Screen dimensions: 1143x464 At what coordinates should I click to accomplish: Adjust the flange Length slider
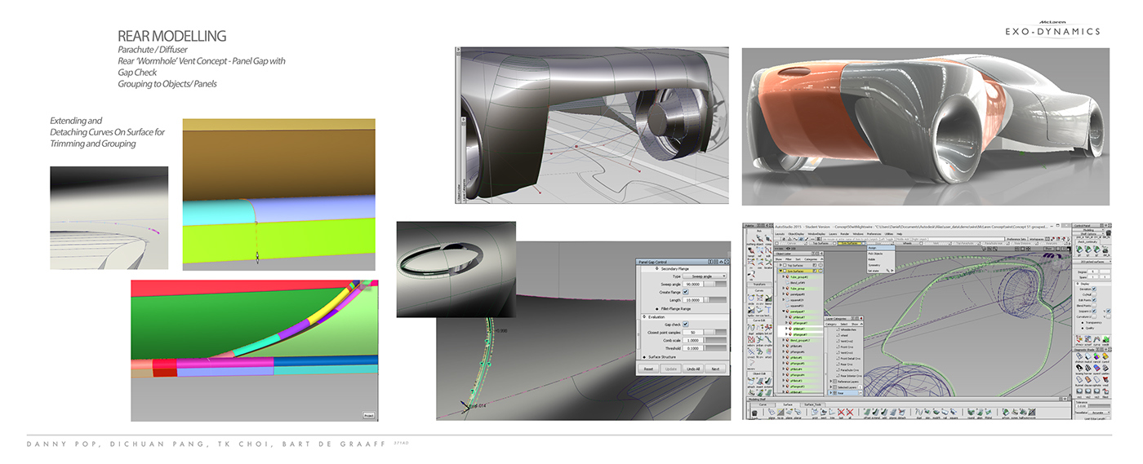point(715,300)
